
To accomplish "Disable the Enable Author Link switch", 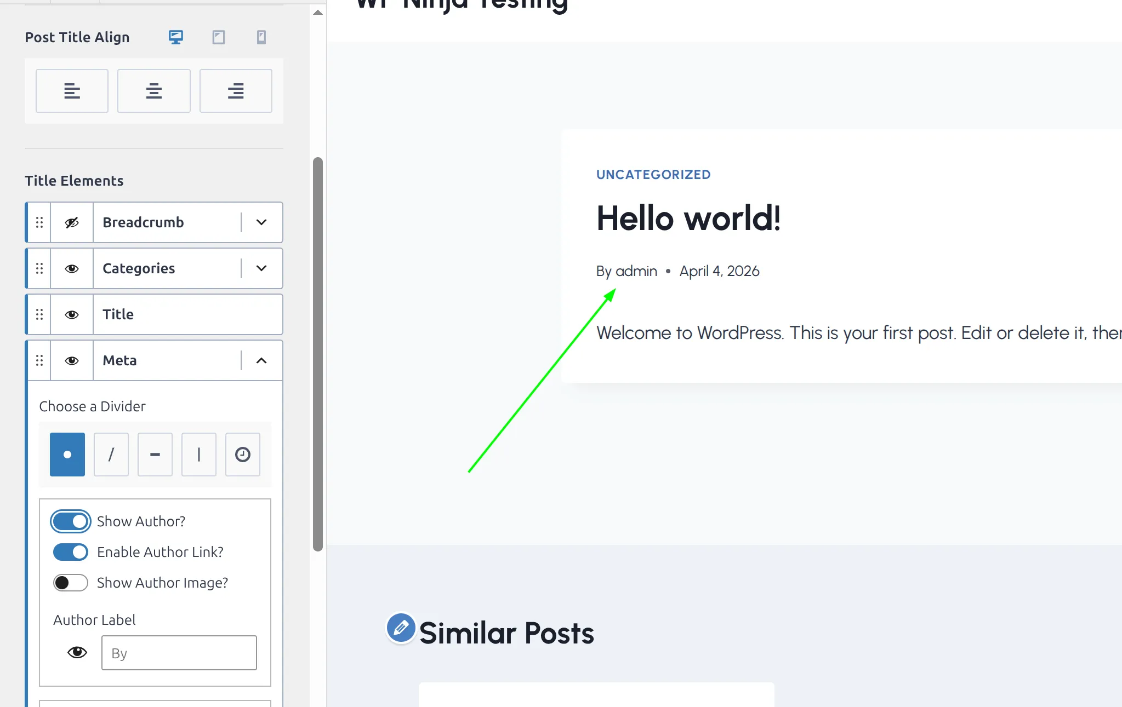I will point(71,552).
